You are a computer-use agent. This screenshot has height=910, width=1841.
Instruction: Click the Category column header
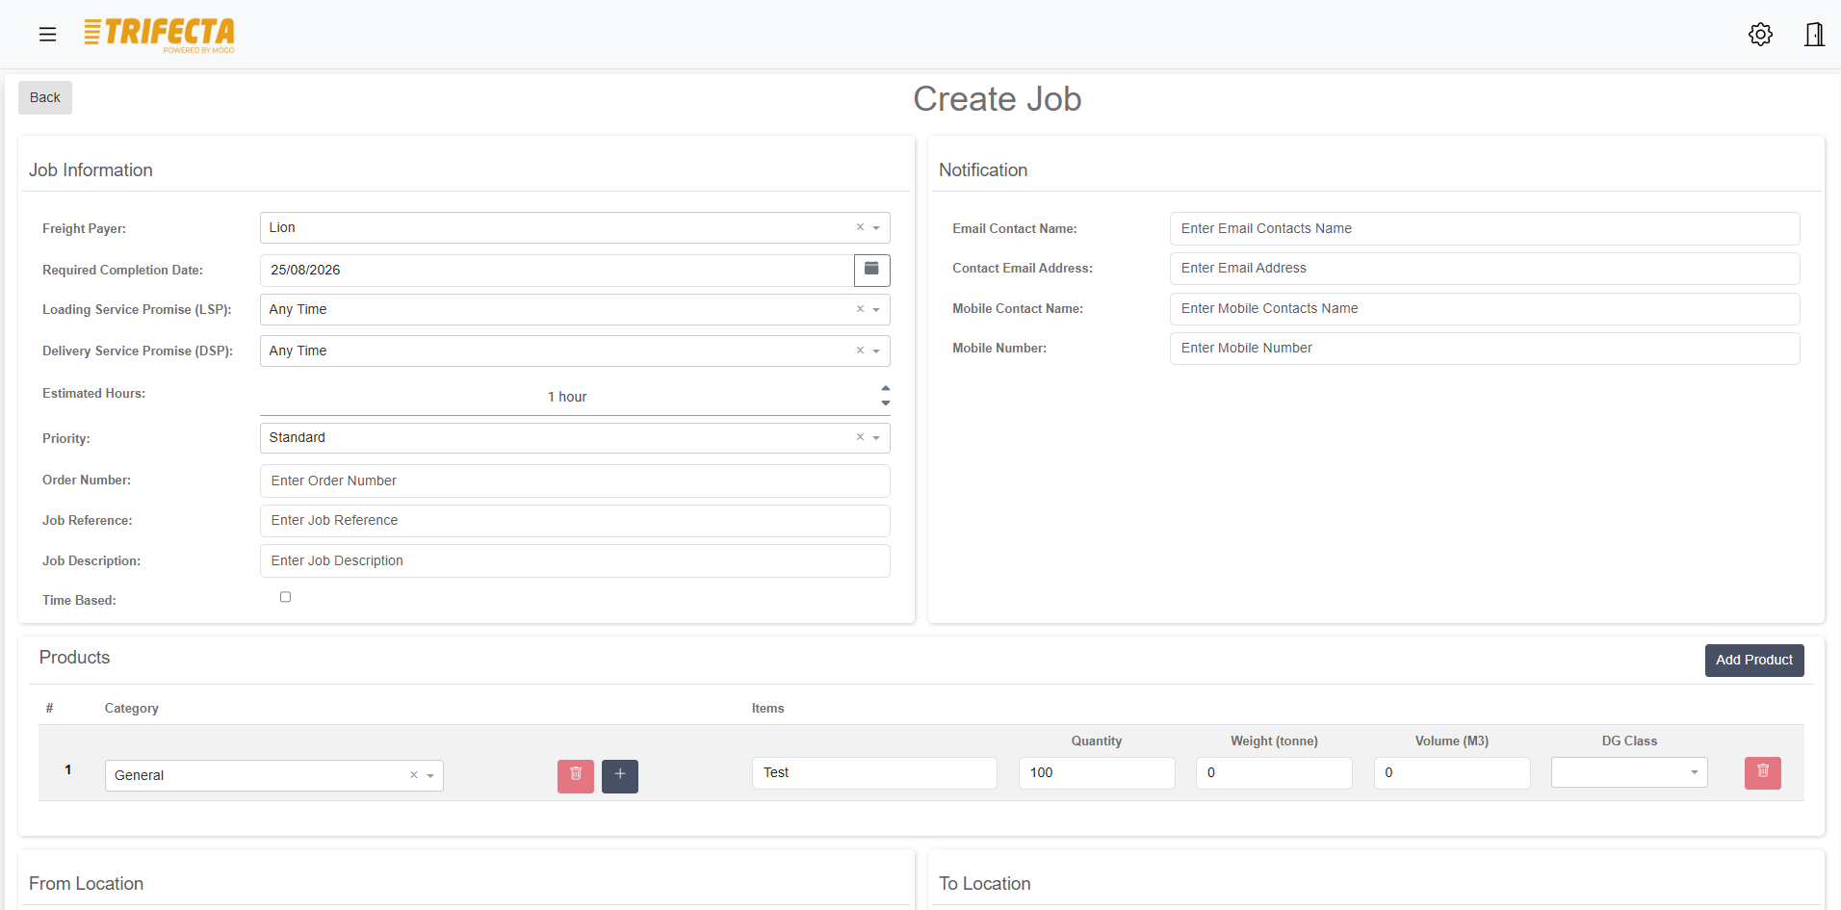(x=132, y=708)
